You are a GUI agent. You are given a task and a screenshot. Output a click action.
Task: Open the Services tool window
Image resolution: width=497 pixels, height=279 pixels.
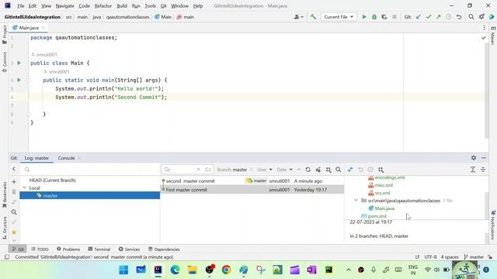tap(129, 250)
